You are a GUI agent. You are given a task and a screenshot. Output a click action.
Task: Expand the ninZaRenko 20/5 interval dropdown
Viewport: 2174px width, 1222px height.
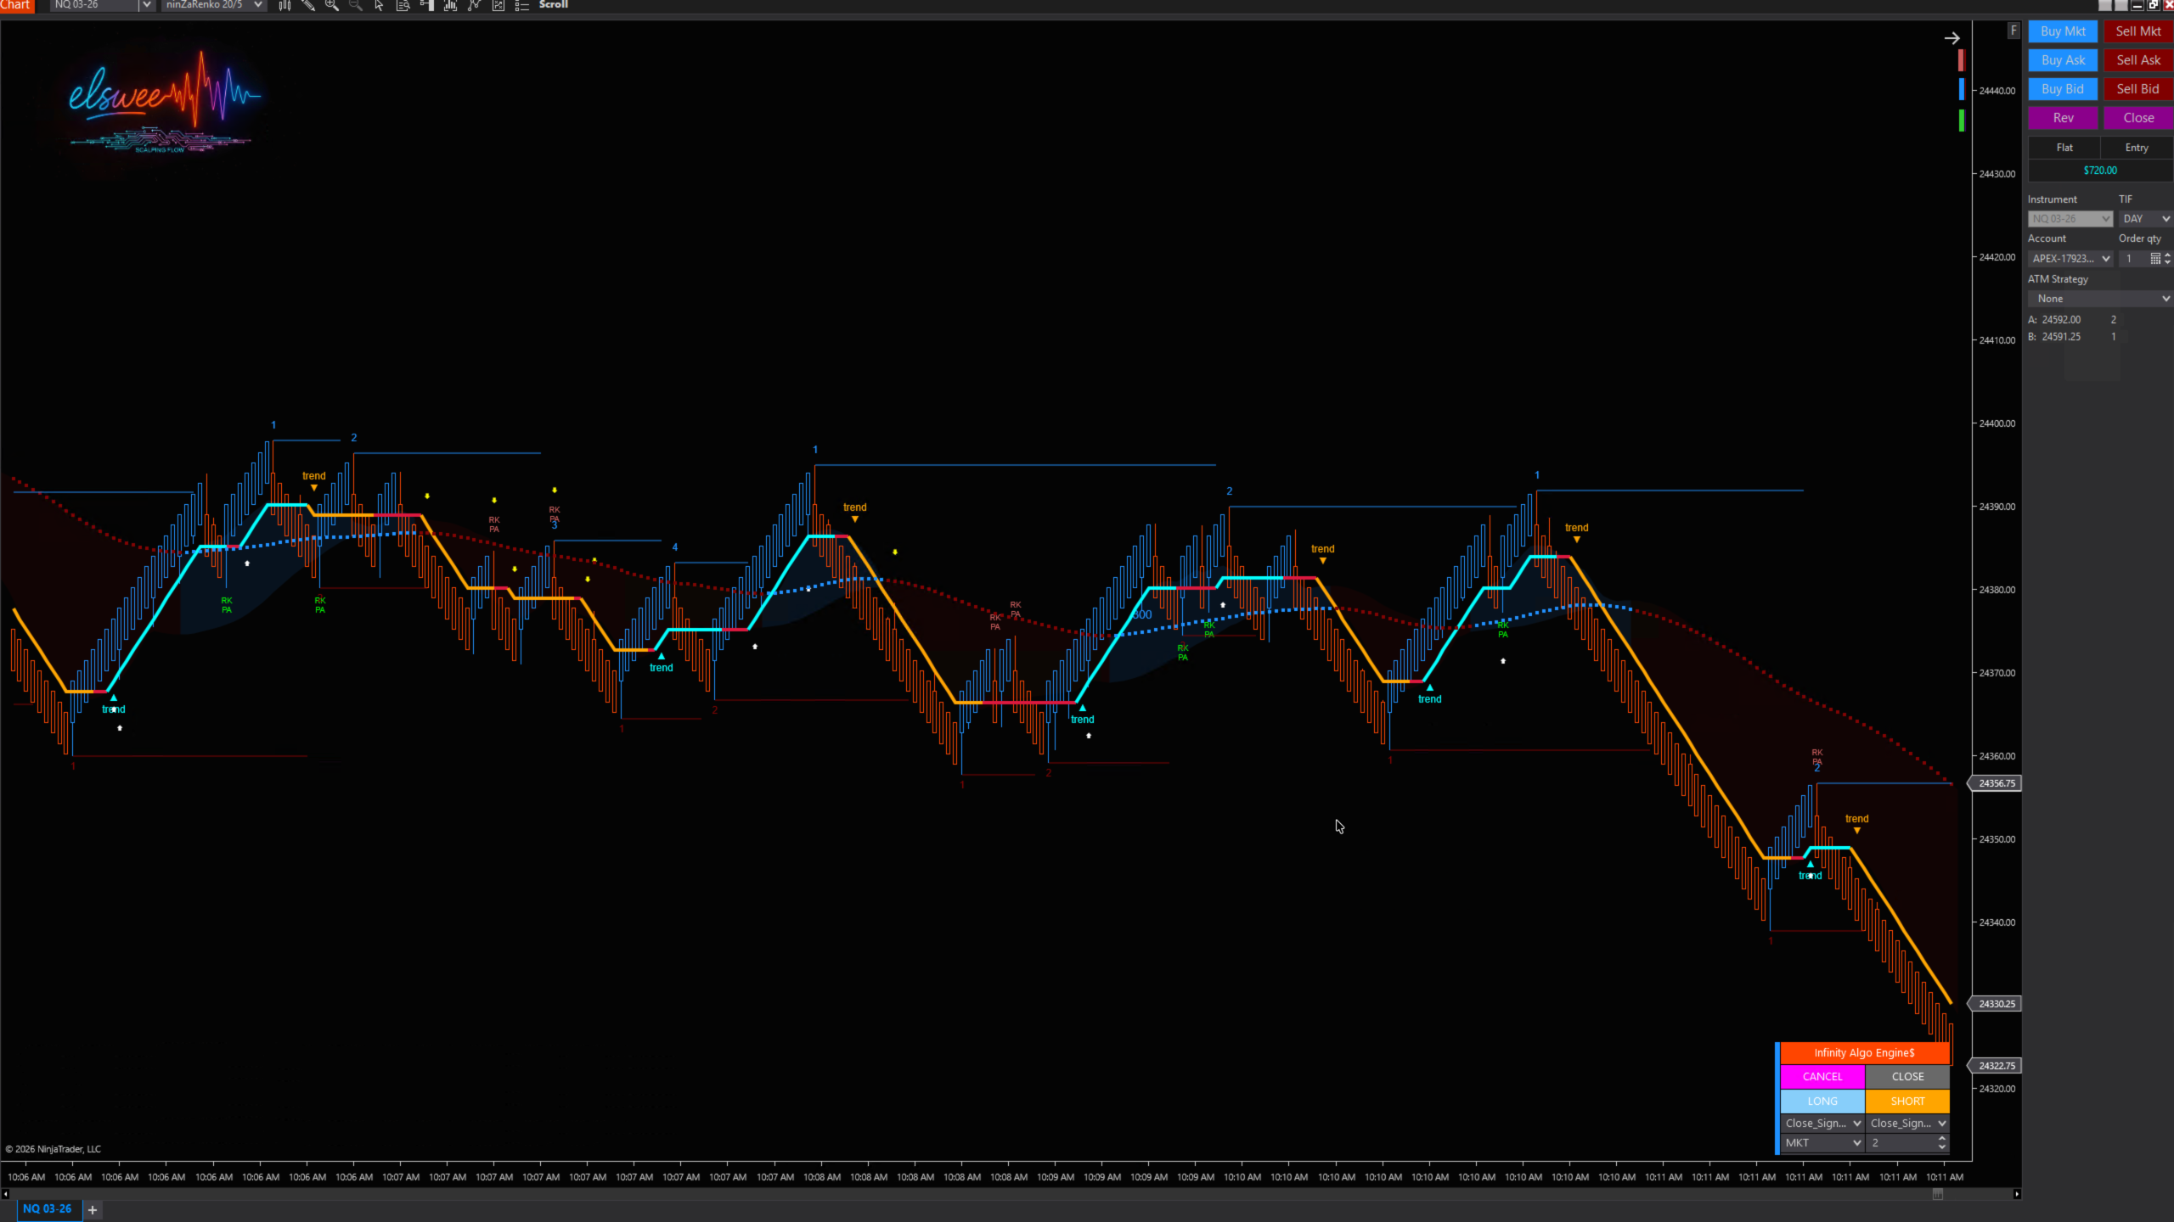tap(257, 5)
